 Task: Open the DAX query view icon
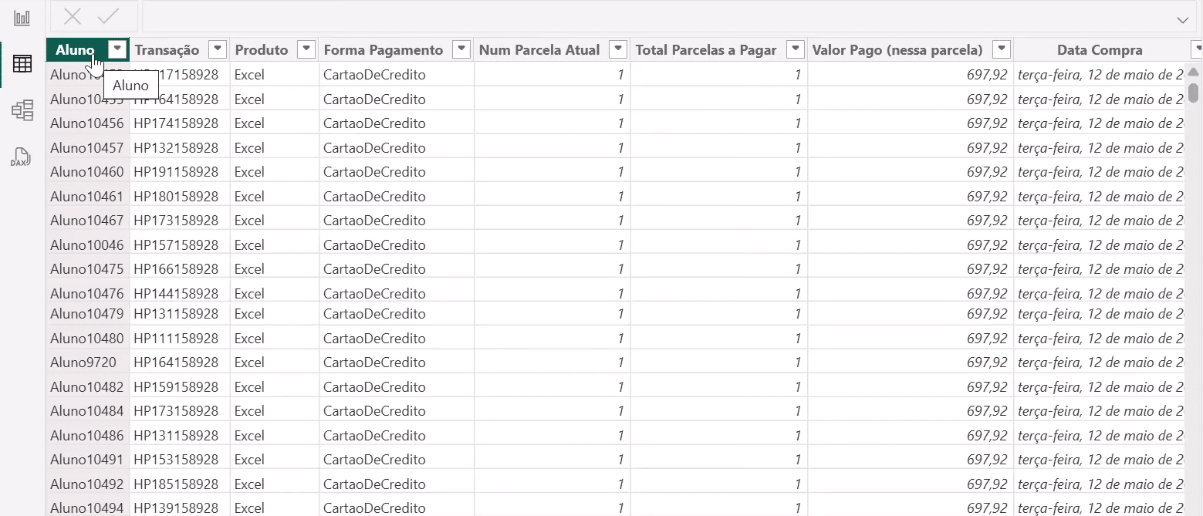[x=22, y=157]
